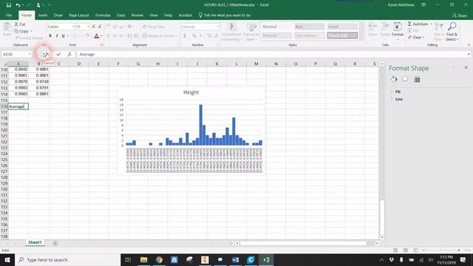
Task: Open Size & Properties icon in Format Shape
Action: pos(417,79)
